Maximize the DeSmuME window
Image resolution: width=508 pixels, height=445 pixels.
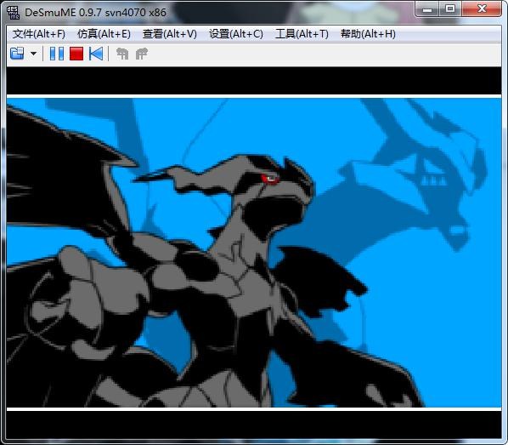click(450, 9)
